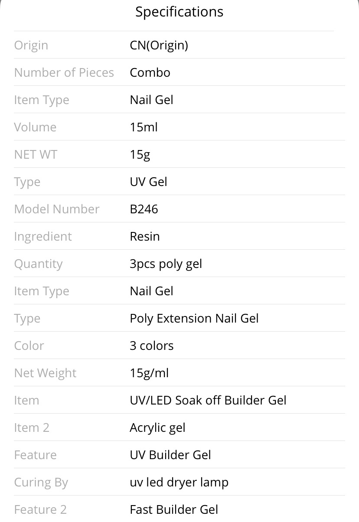Tap the first Item Type label
The height and width of the screenshot is (522, 359).
[x=42, y=100]
